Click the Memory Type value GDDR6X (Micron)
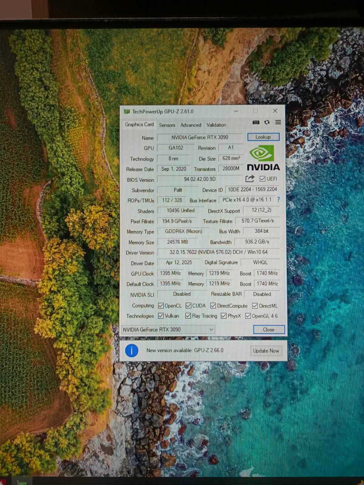 [x=184, y=232]
